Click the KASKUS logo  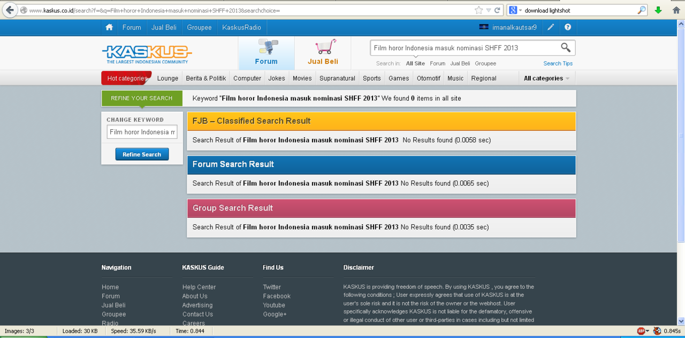(147, 53)
